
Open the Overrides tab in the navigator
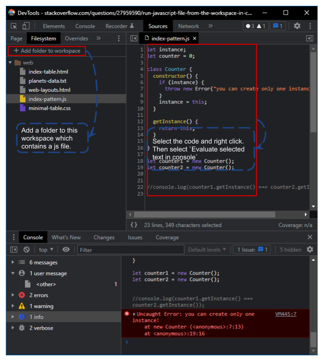click(76, 38)
